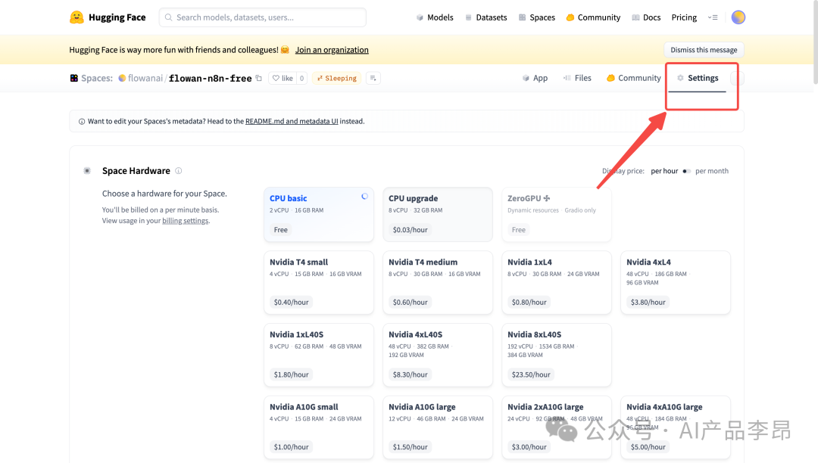Click the Hugging Face logo
The height and width of the screenshot is (463, 818).
pyautogui.click(x=108, y=17)
